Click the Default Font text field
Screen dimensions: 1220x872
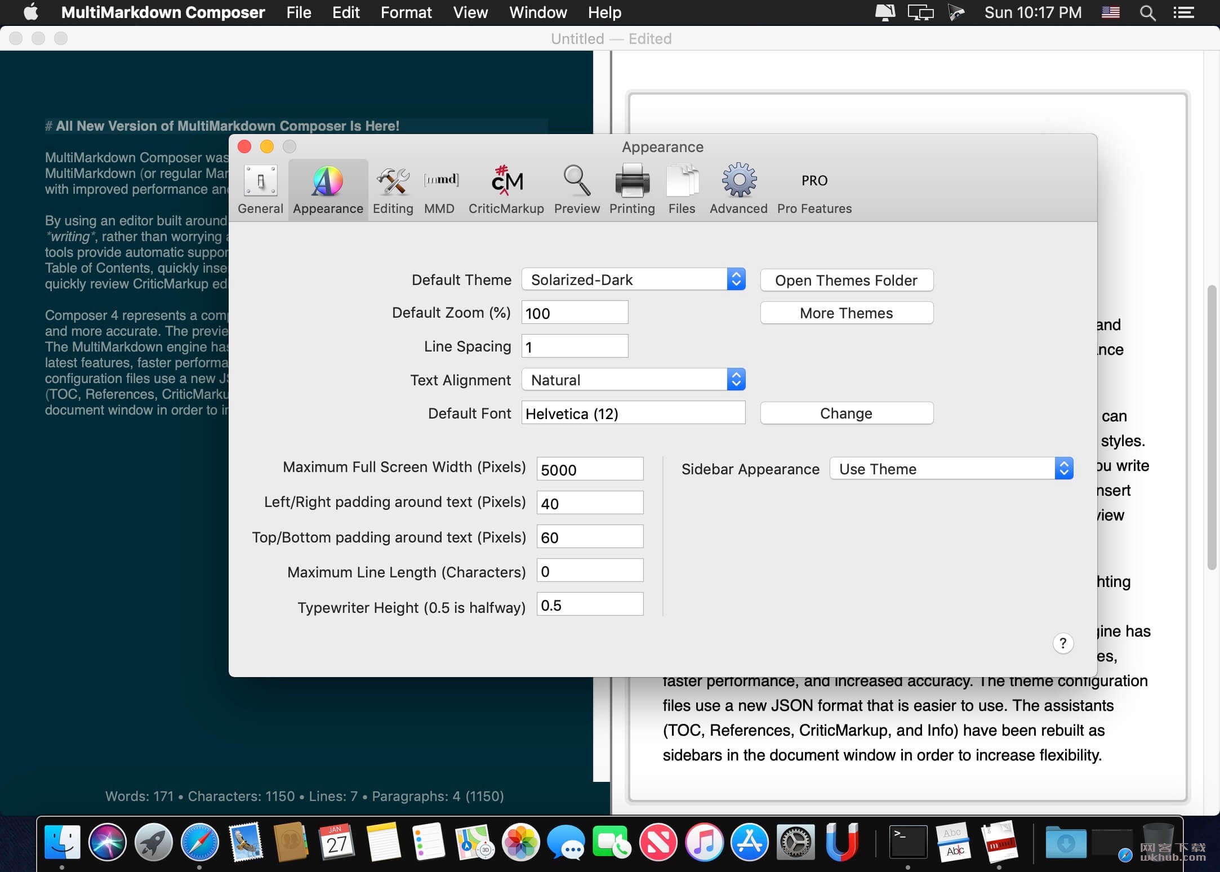[633, 413]
